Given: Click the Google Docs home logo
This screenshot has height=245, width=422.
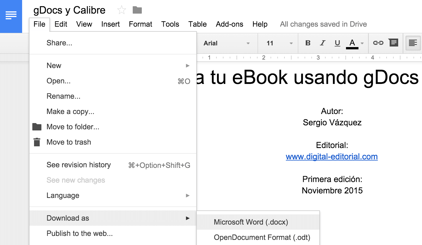Looking at the screenshot, I should point(11,16).
